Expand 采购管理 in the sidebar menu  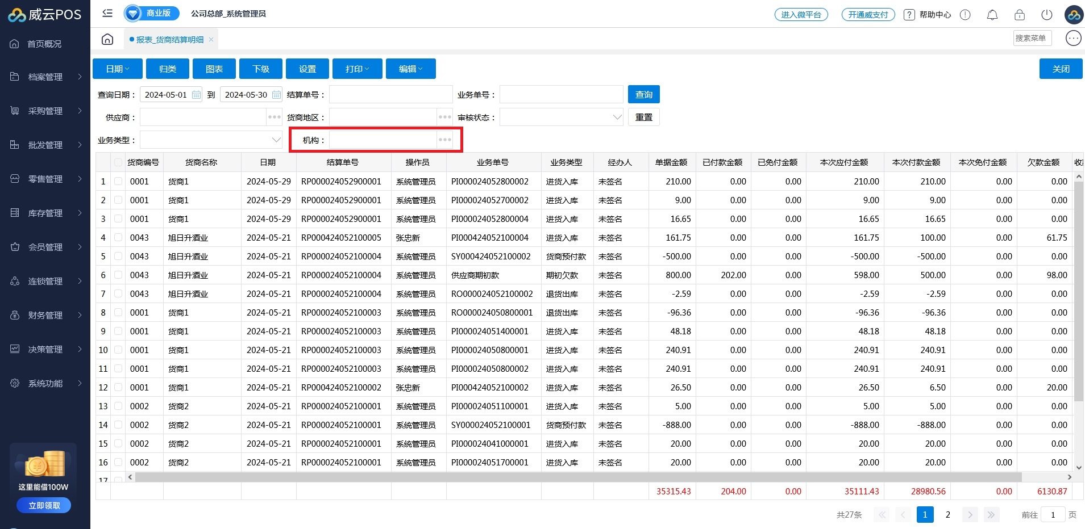(x=45, y=111)
